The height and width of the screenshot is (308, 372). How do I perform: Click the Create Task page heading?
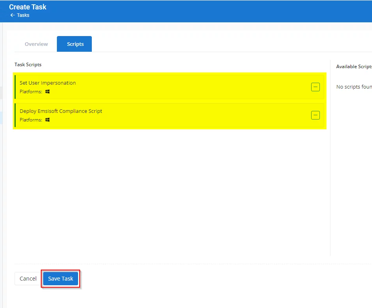27,7
